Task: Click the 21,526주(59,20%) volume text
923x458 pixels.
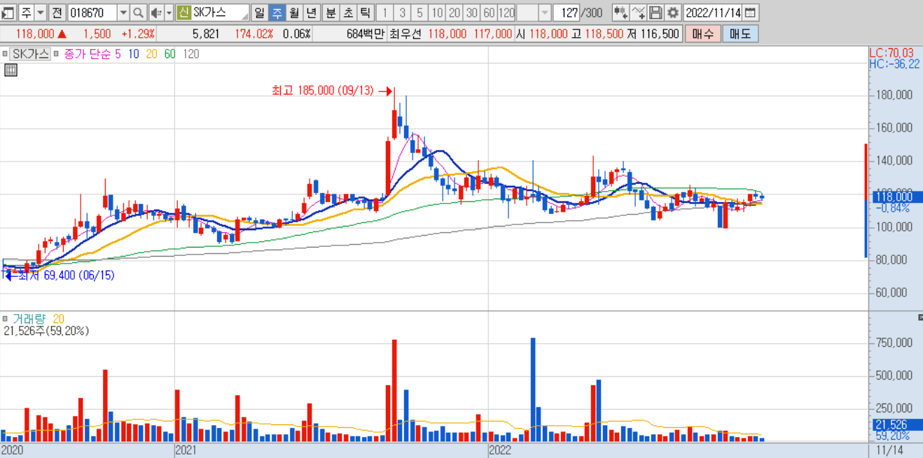Action: tap(46, 331)
